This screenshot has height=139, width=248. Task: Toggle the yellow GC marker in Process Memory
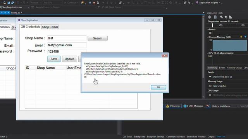point(241,37)
